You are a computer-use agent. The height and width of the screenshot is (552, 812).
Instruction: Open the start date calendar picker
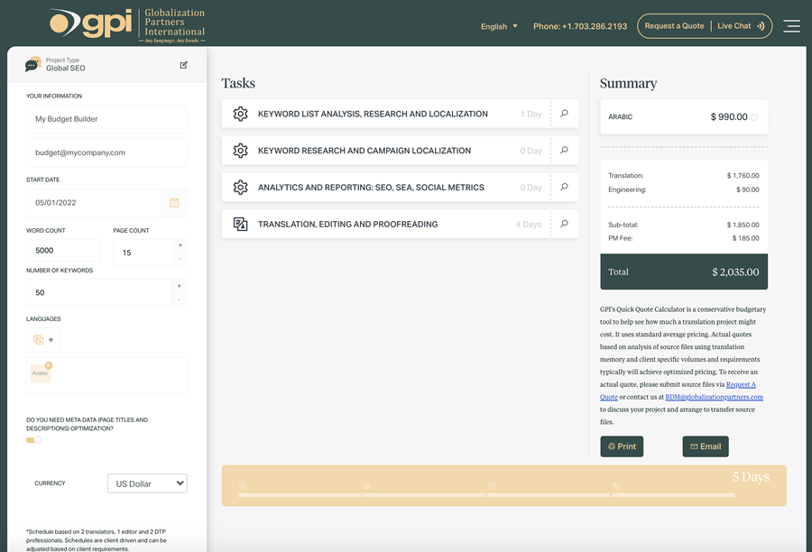(x=174, y=203)
